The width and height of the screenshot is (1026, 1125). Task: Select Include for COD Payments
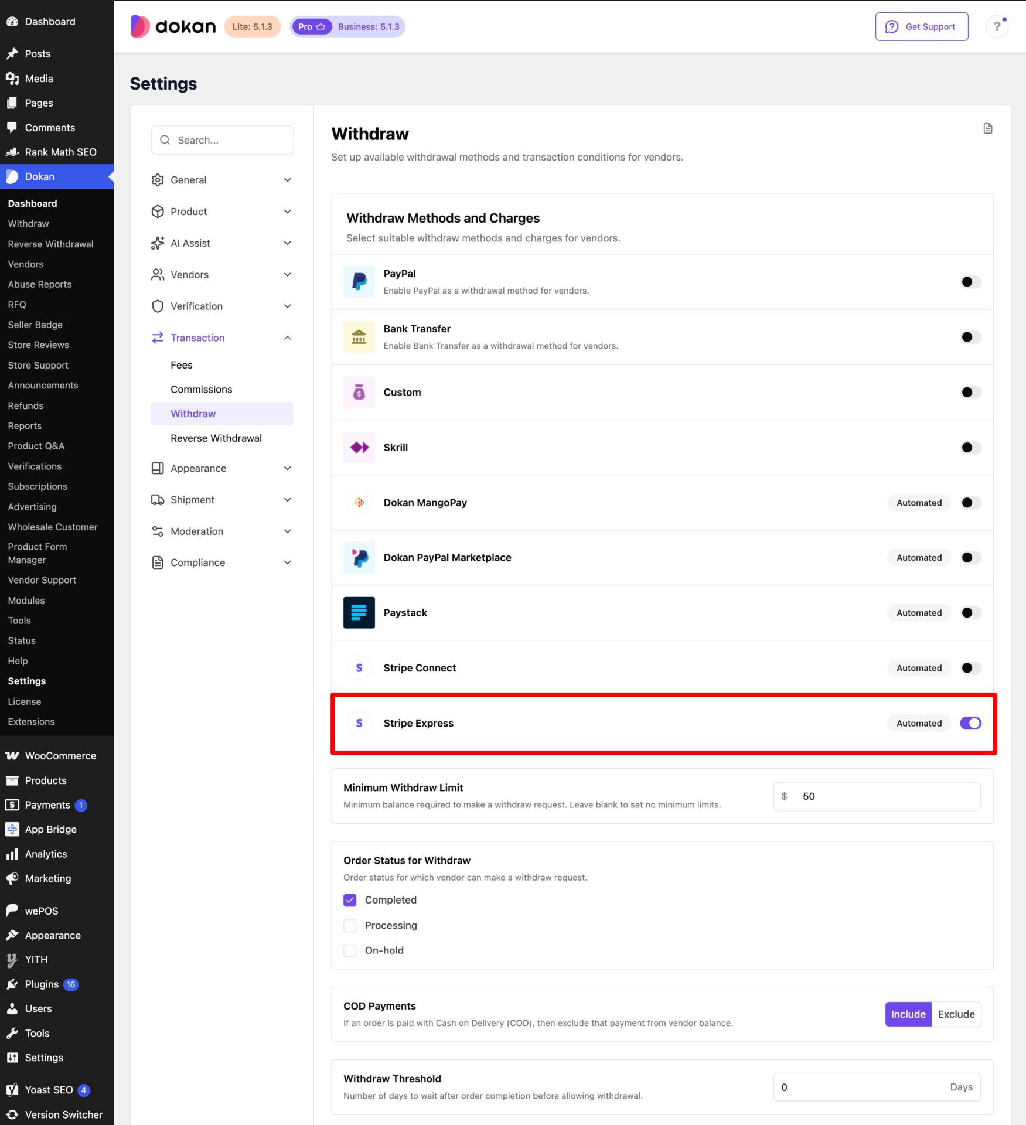pos(908,1014)
